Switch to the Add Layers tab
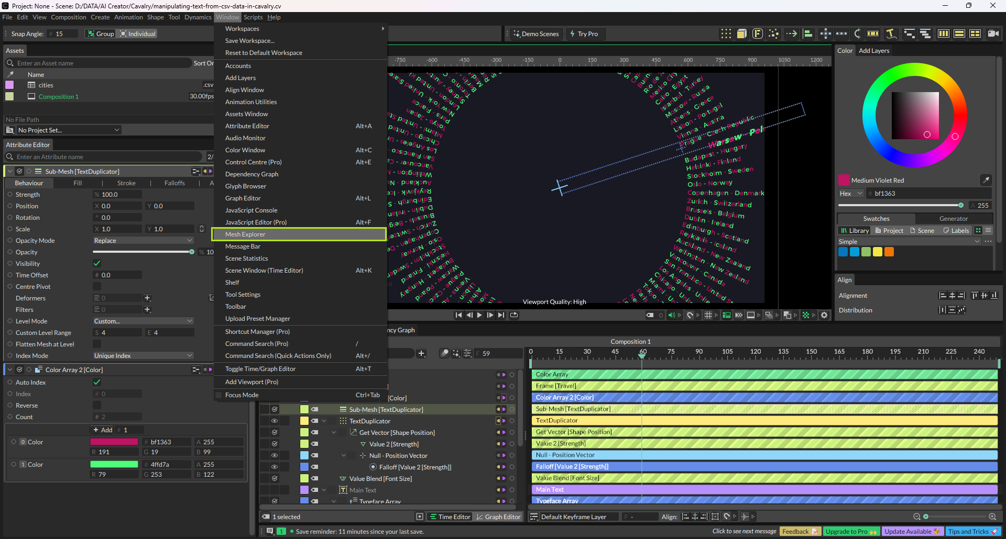This screenshot has height=539, width=1006. (873, 51)
